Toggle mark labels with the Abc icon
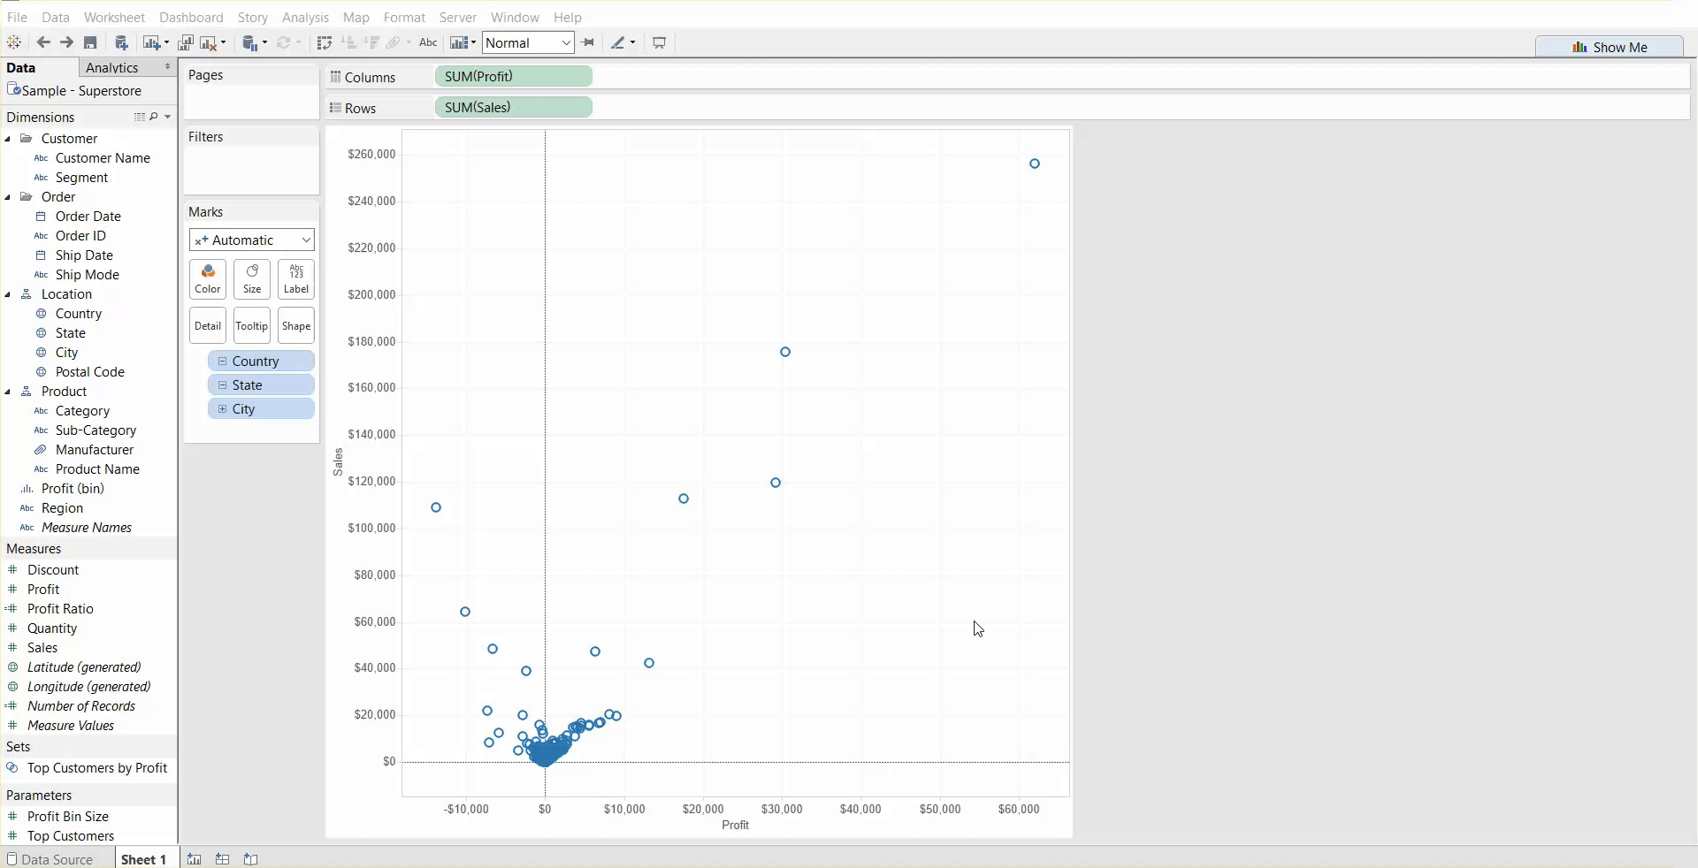This screenshot has width=1698, height=868. tap(428, 42)
